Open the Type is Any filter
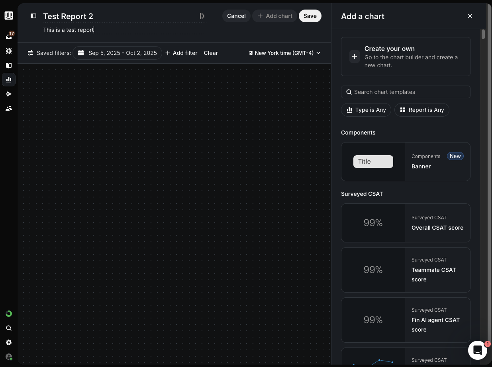Image resolution: width=492 pixels, height=367 pixels. [366, 110]
